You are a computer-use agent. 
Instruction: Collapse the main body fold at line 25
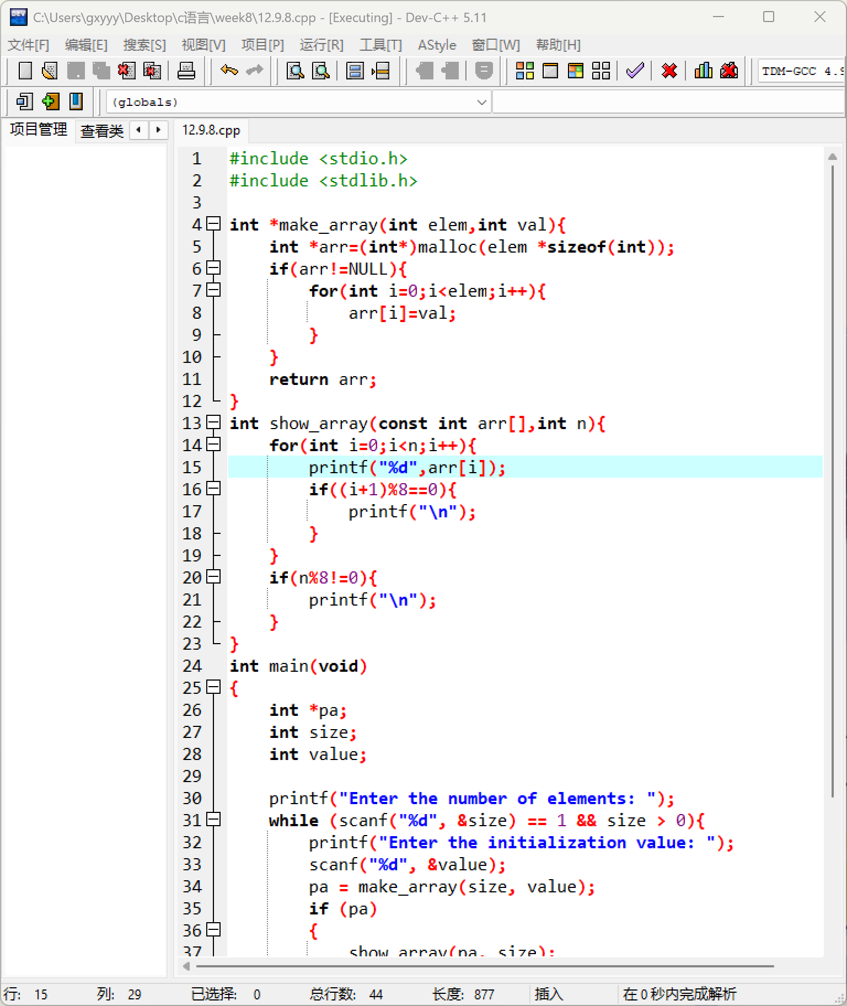click(213, 687)
